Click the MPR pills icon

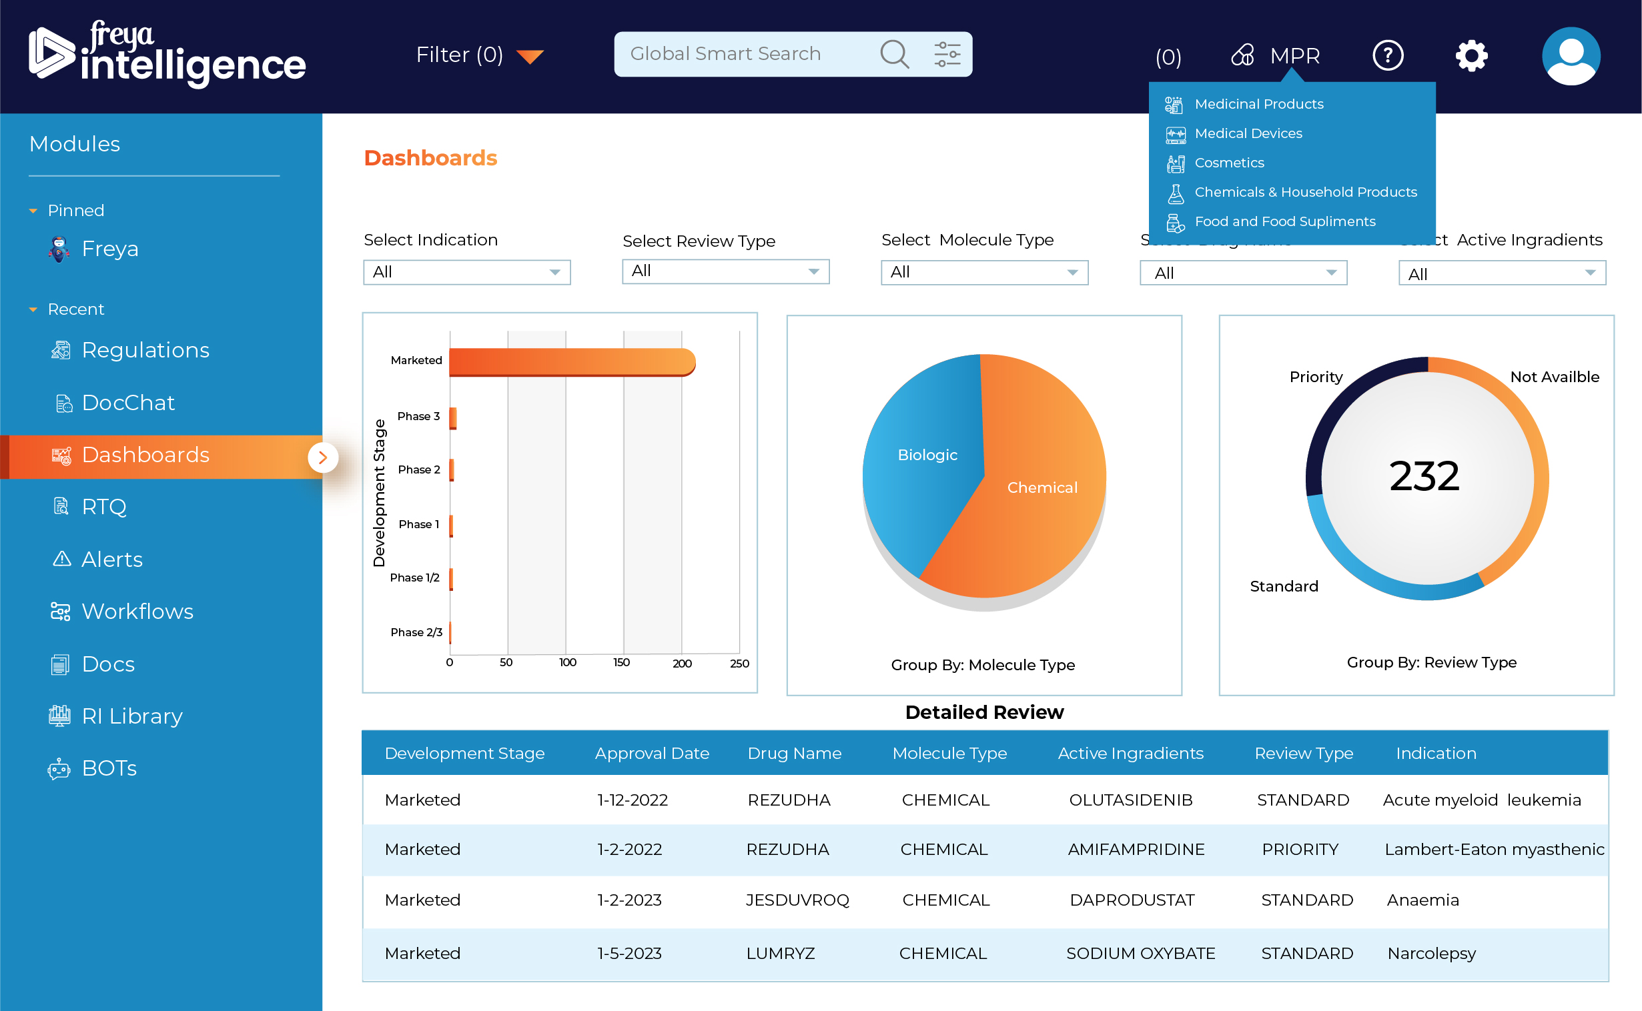click(1242, 55)
